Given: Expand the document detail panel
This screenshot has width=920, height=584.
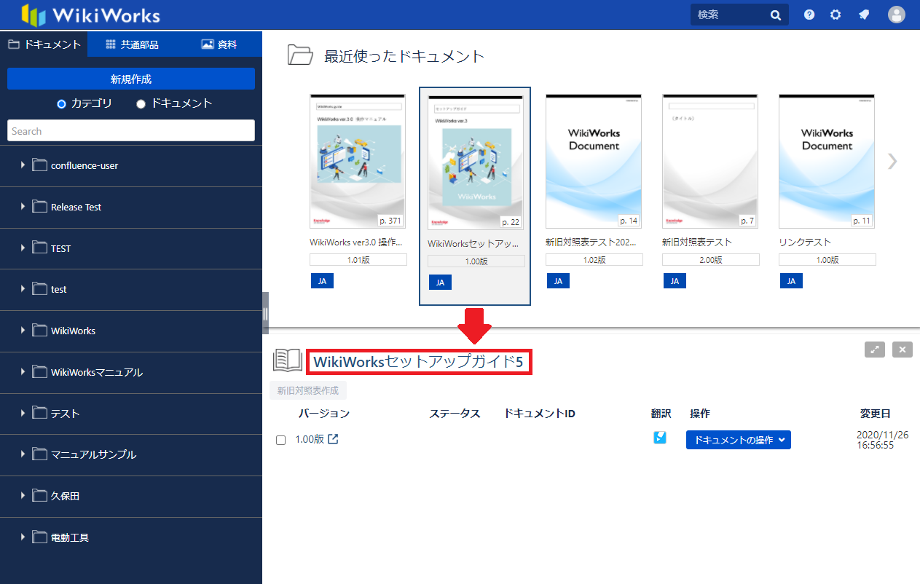Looking at the screenshot, I should tap(875, 350).
